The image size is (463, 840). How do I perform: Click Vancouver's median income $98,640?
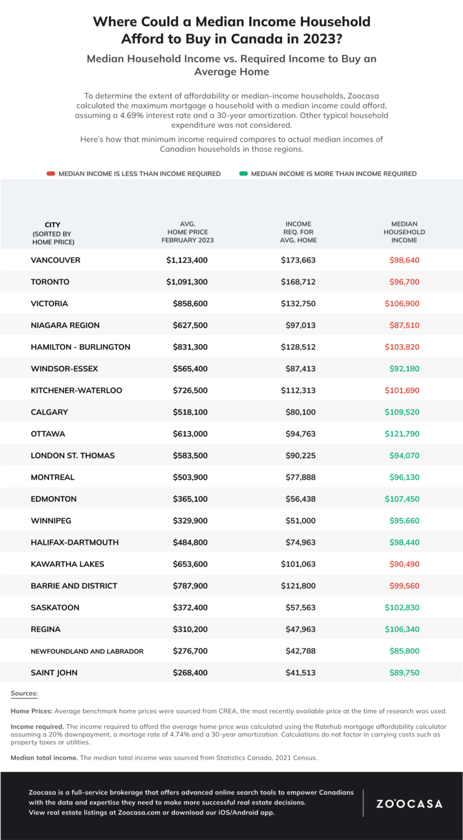pyautogui.click(x=405, y=260)
